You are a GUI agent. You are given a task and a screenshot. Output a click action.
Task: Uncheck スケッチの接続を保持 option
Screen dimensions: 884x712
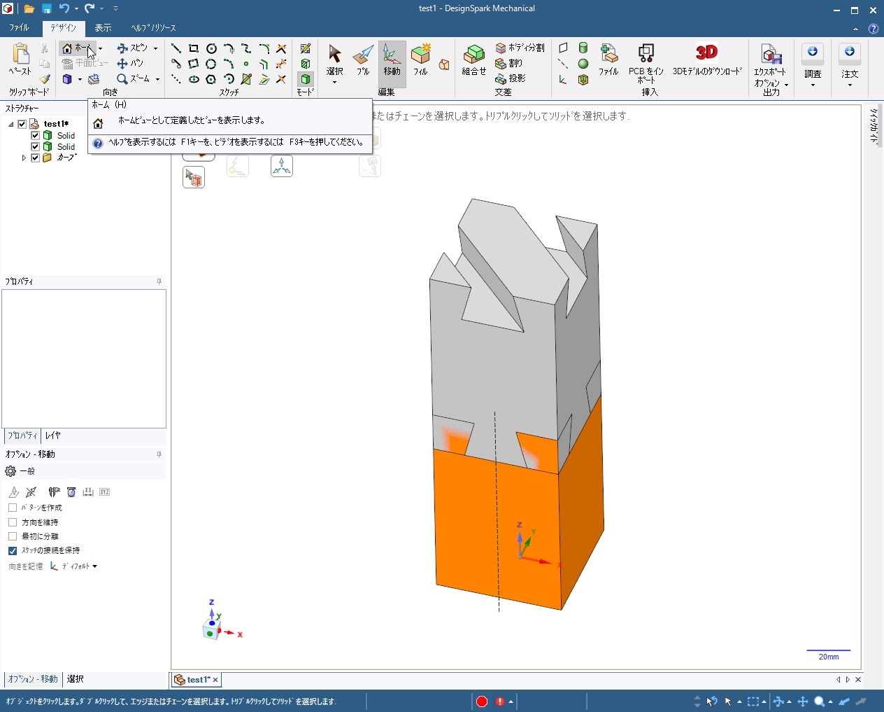[x=13, y=551]
